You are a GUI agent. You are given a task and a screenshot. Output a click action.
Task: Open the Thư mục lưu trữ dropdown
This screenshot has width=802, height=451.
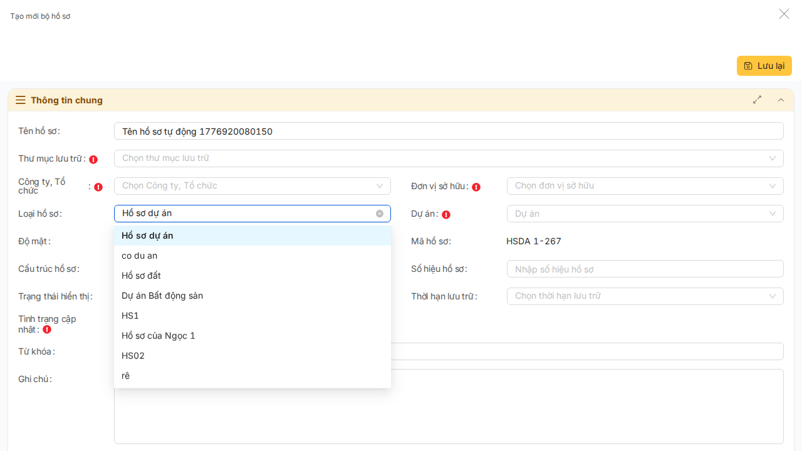pos(448,158)
